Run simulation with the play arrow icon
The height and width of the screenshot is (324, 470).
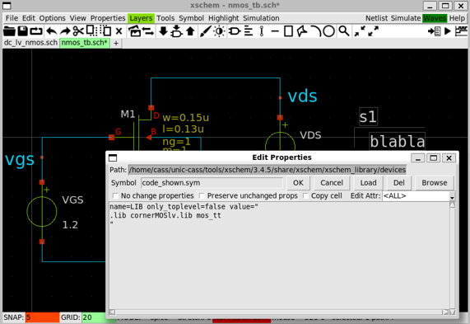(448, 31)
